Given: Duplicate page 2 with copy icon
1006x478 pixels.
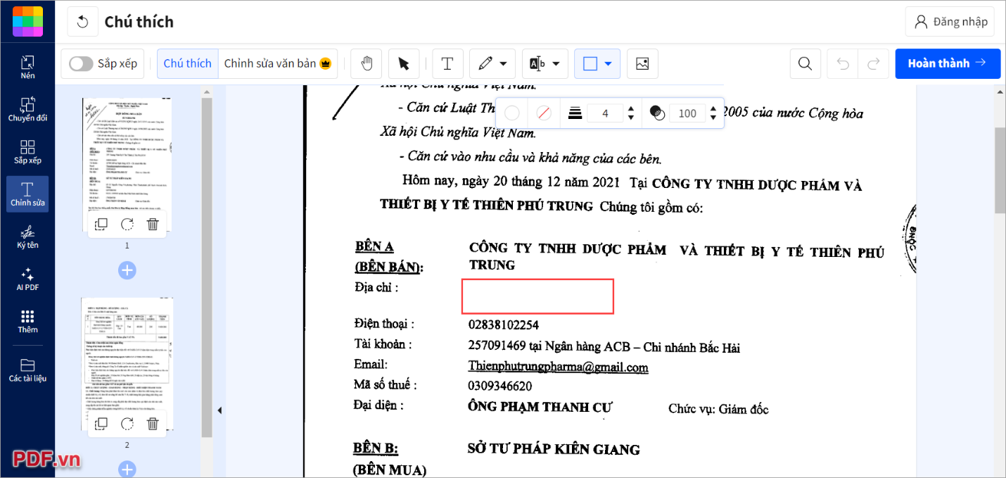Looking at the screenshot, I should coord(101,424).
